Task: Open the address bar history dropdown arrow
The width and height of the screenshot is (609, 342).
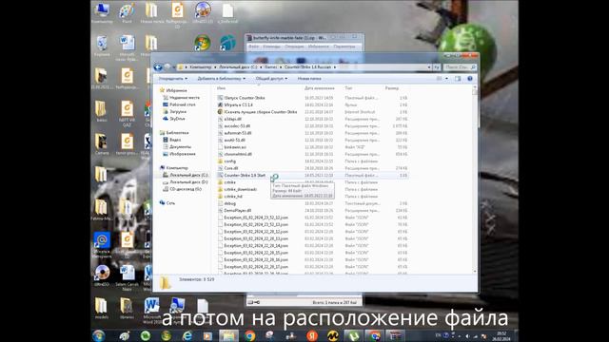Action: tap(429, 67)
